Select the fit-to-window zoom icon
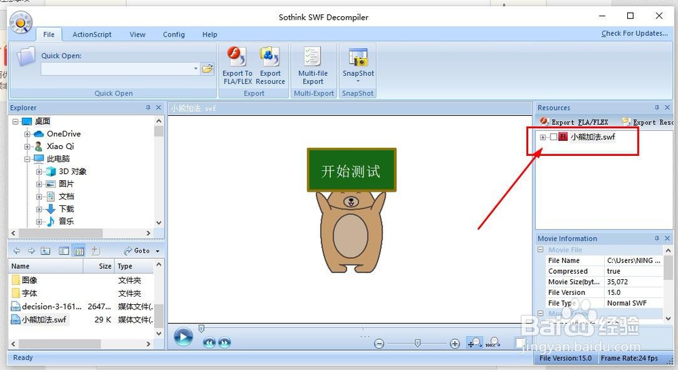The width and height of the screenshot is (678, 370). (x=475, y=343)
